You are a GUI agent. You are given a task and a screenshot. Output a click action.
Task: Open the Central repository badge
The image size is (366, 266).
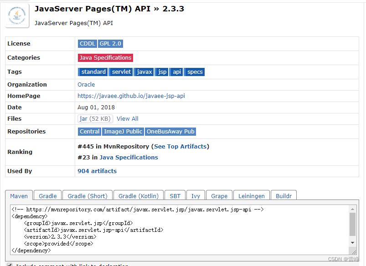tap(90, 132)
